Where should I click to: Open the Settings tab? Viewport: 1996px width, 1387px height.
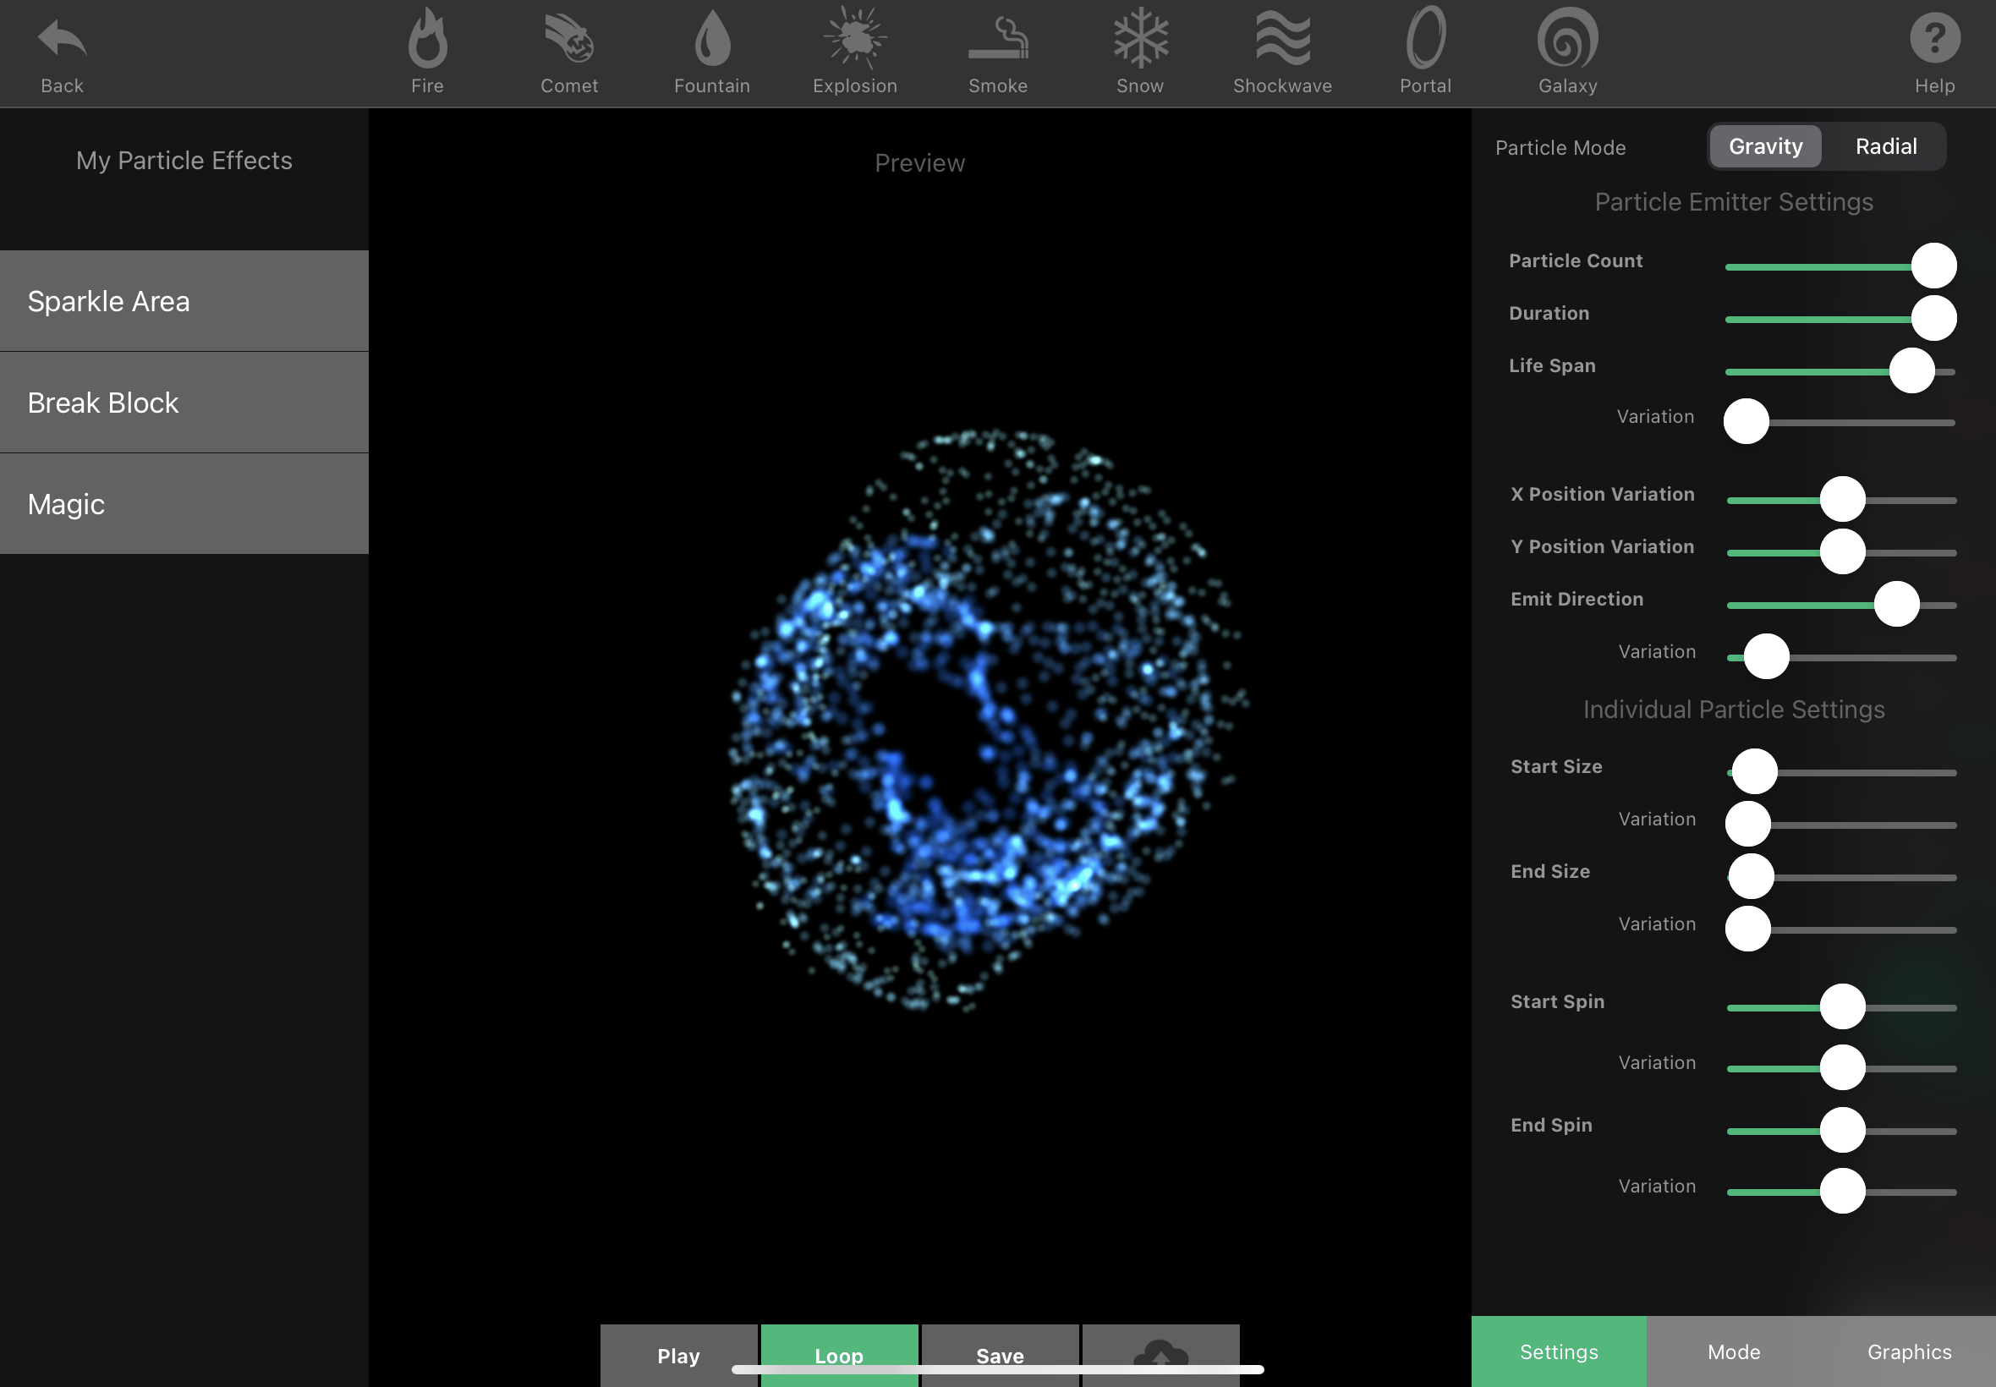click(x=1559, y=1351)
